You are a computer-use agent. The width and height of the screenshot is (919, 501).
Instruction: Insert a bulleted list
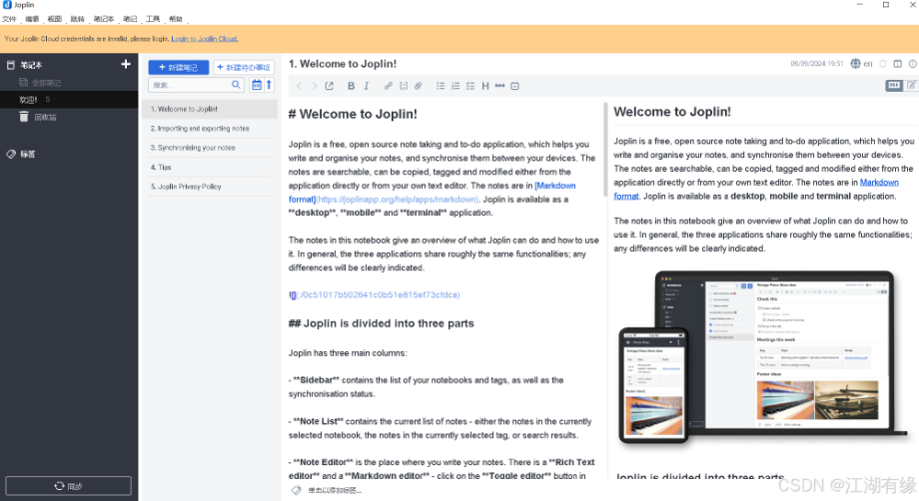coord(441,86)
